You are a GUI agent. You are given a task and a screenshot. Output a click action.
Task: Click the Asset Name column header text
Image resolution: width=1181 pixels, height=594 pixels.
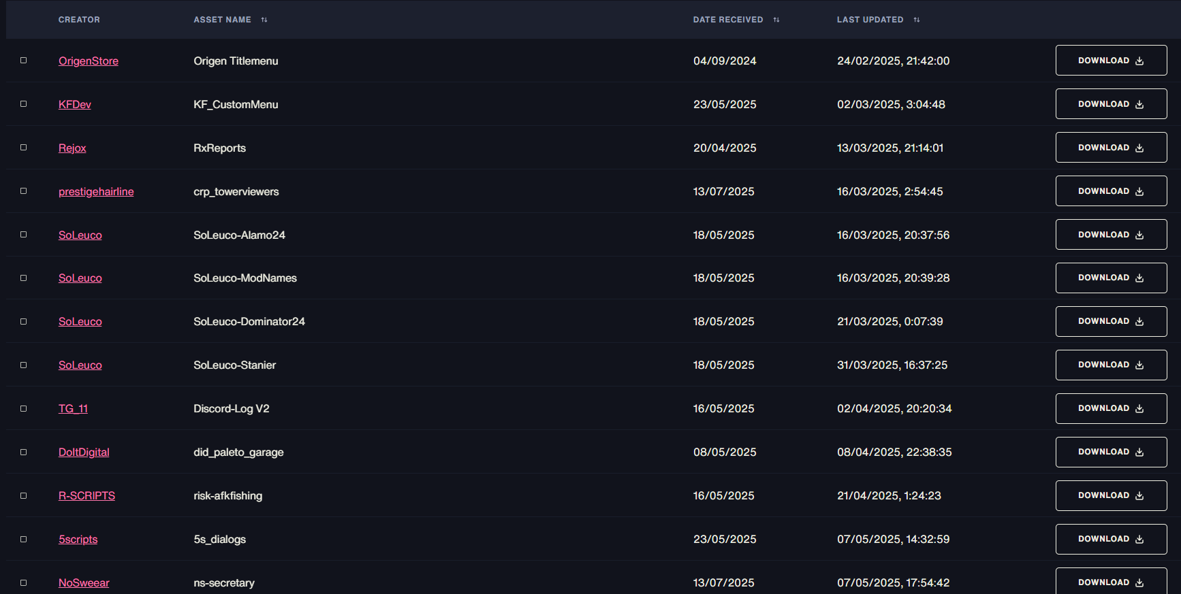222,20
